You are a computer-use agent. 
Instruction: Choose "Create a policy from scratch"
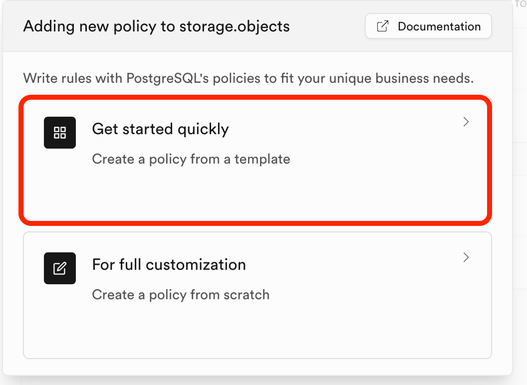pos(181,295)
